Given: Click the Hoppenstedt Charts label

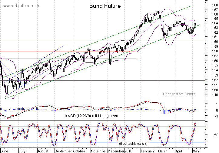Looking at the screenshot, I should (x=179, y=94).
